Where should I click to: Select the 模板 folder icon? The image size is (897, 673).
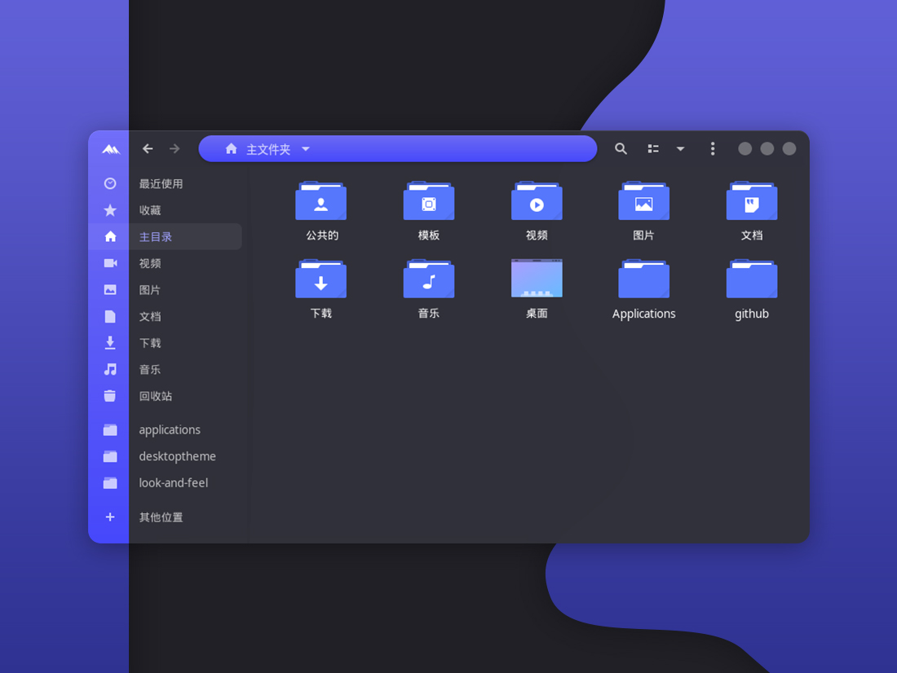[x=428, y=201]
